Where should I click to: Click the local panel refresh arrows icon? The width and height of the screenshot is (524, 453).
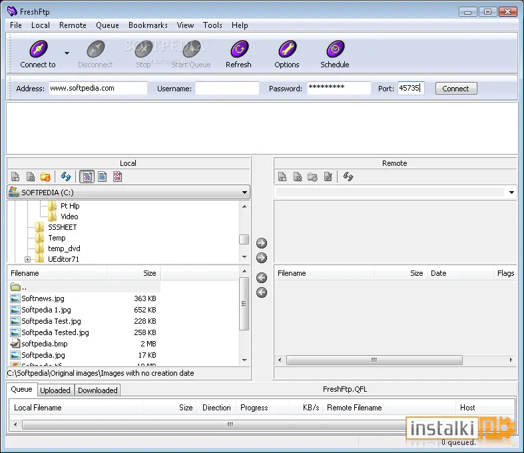[65, 177]
